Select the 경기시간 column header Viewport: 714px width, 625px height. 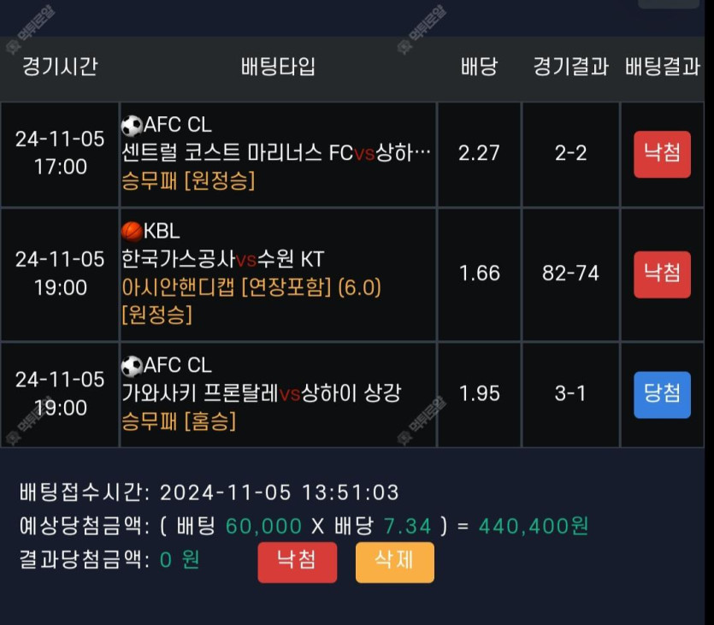tap(60, 67)
